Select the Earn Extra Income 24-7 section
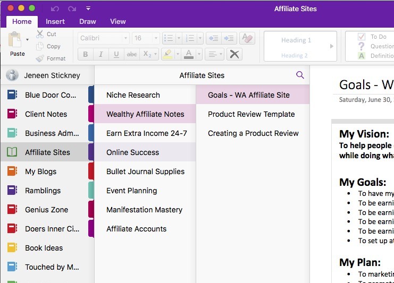This screenshot has width=394, height=283. 145,133
